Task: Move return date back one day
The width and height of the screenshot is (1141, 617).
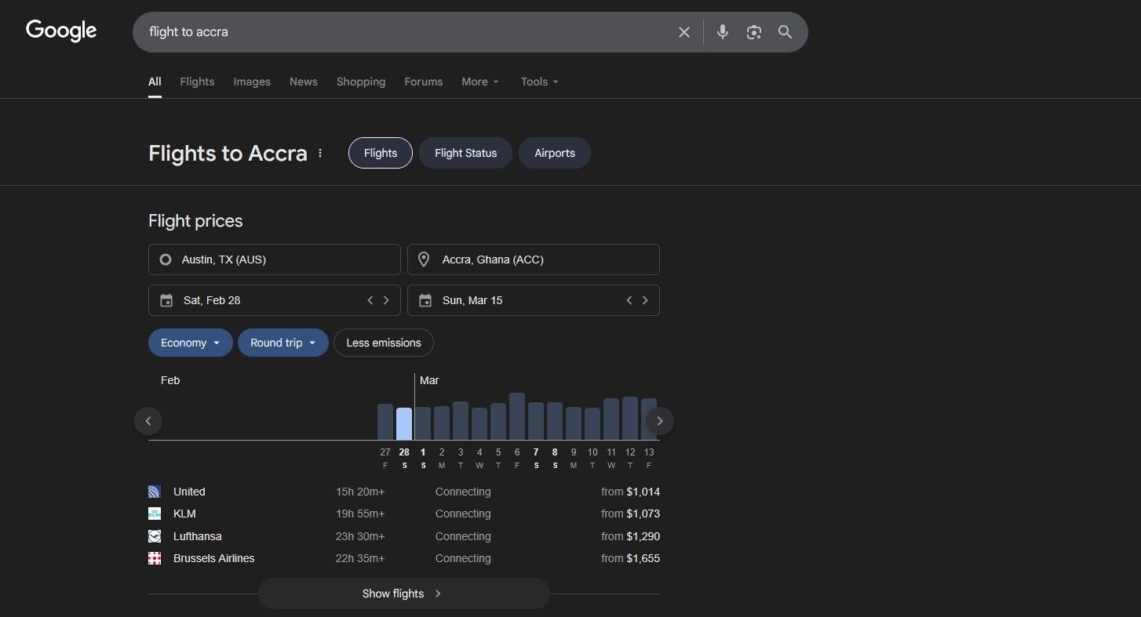Action: (629, 300)
